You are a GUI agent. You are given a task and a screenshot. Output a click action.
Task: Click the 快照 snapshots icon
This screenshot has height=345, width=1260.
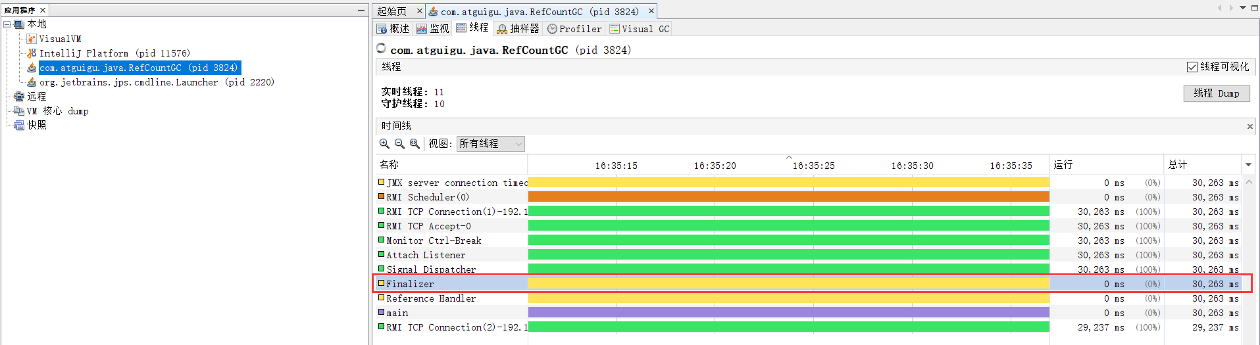(x=20, y=126)
